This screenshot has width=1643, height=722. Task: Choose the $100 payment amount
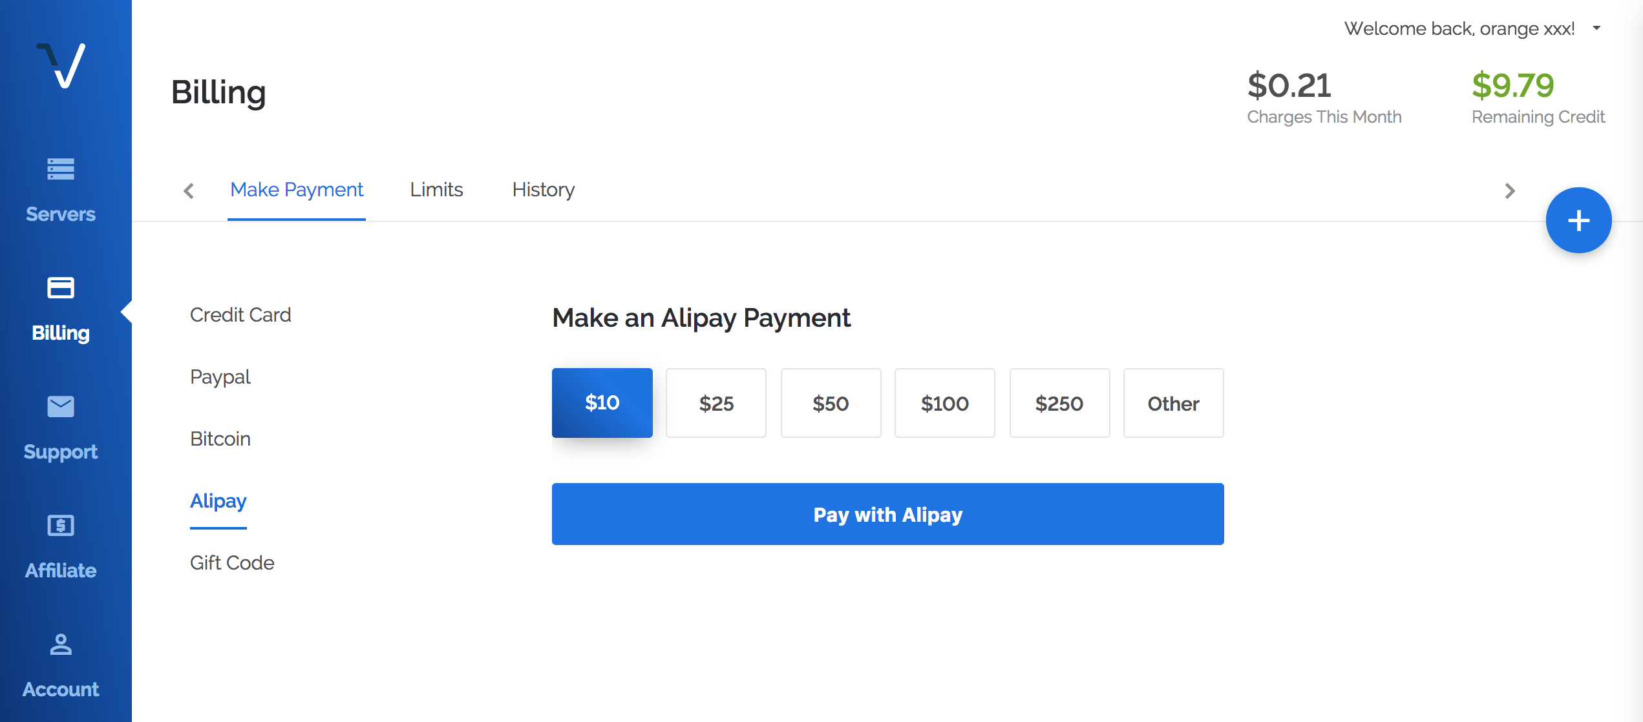click(945, 403)
